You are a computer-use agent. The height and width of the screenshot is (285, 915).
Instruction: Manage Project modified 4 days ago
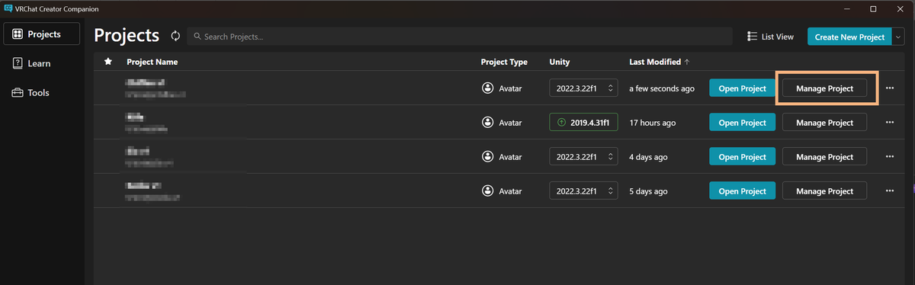point(825,157)
